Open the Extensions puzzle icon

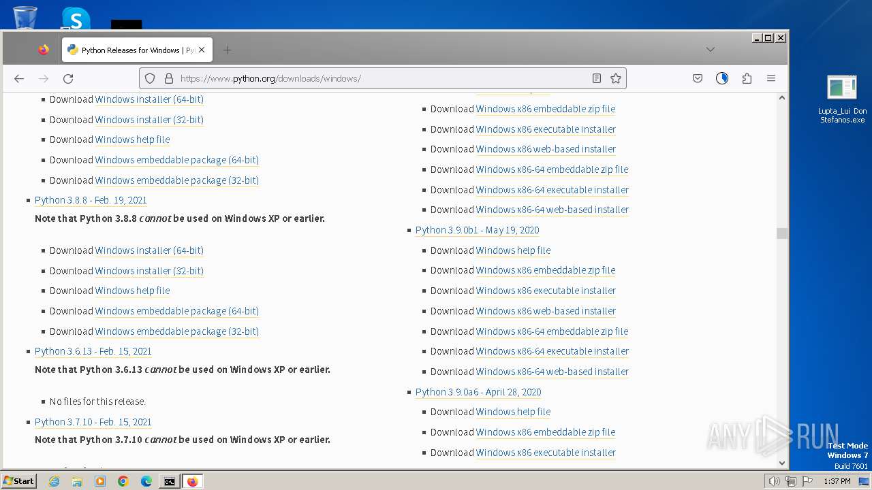(x=747, y=78)
